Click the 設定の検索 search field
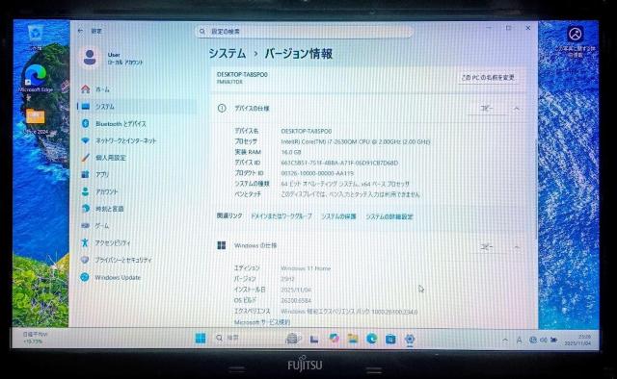The width and height of the screenshot is (617, 379). pyautogui.click(x=304, y=32)
